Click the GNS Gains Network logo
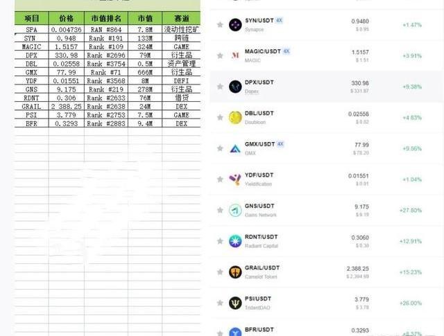Screen dimensions: 444x336 235,210
